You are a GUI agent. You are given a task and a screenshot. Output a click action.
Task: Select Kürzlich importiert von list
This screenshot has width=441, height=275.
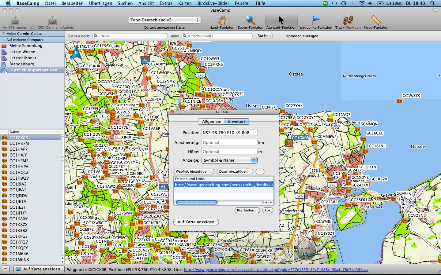[x=32, y=70]
